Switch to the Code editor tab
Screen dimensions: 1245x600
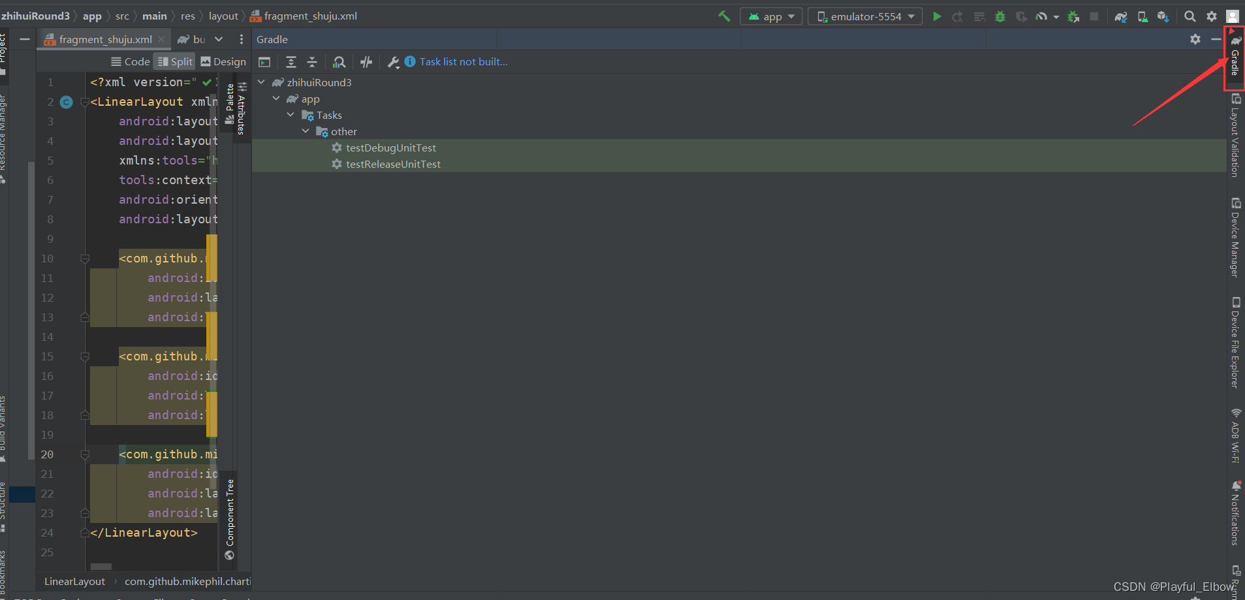tap(129, 61)
